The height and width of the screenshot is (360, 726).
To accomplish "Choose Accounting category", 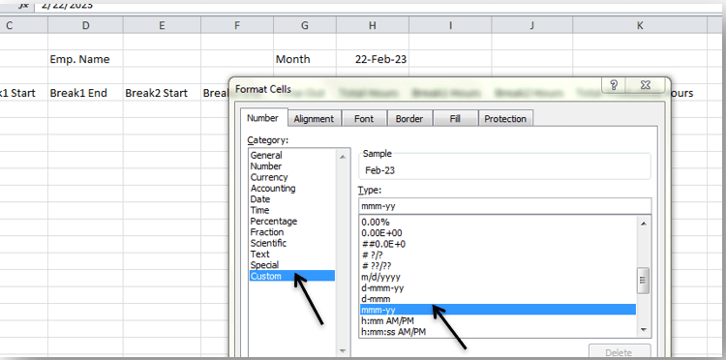I will click(291, 189).
